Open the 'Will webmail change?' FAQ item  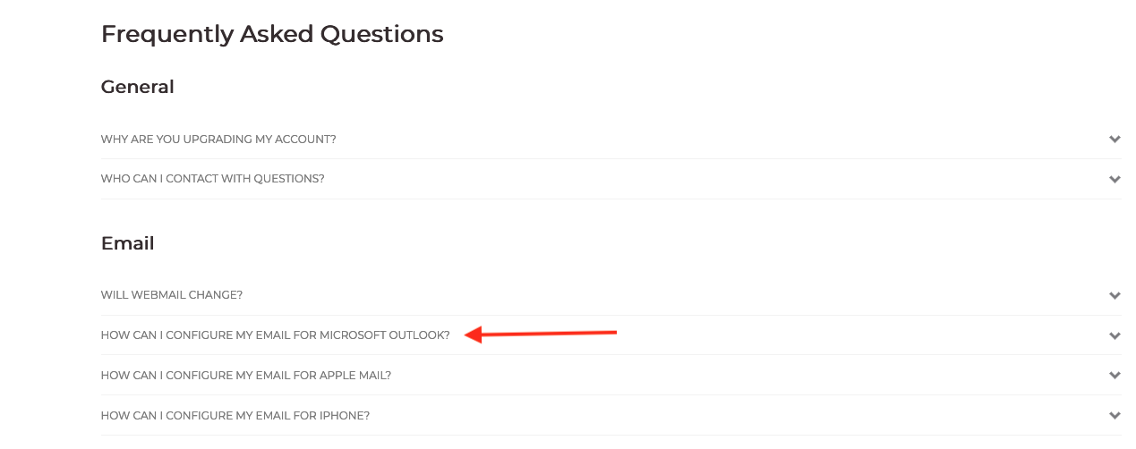click(x=171, y=295)
